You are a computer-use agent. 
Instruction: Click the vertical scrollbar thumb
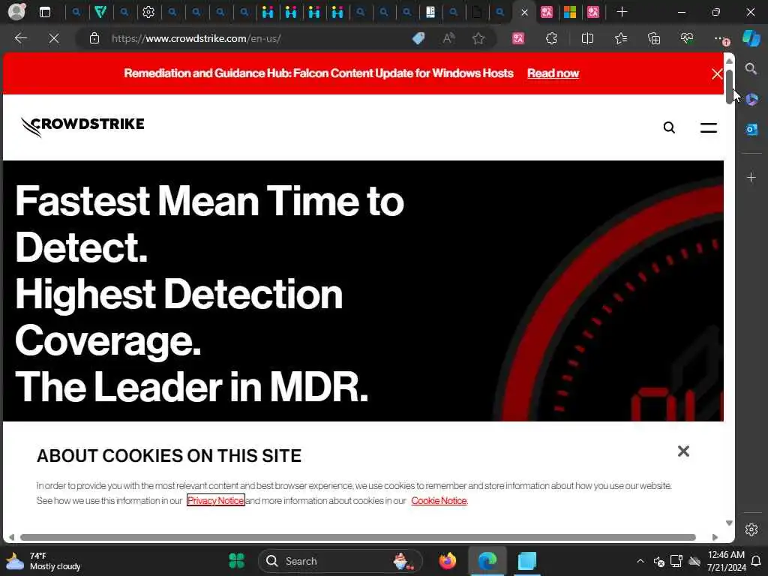click(x=729, y=86)
